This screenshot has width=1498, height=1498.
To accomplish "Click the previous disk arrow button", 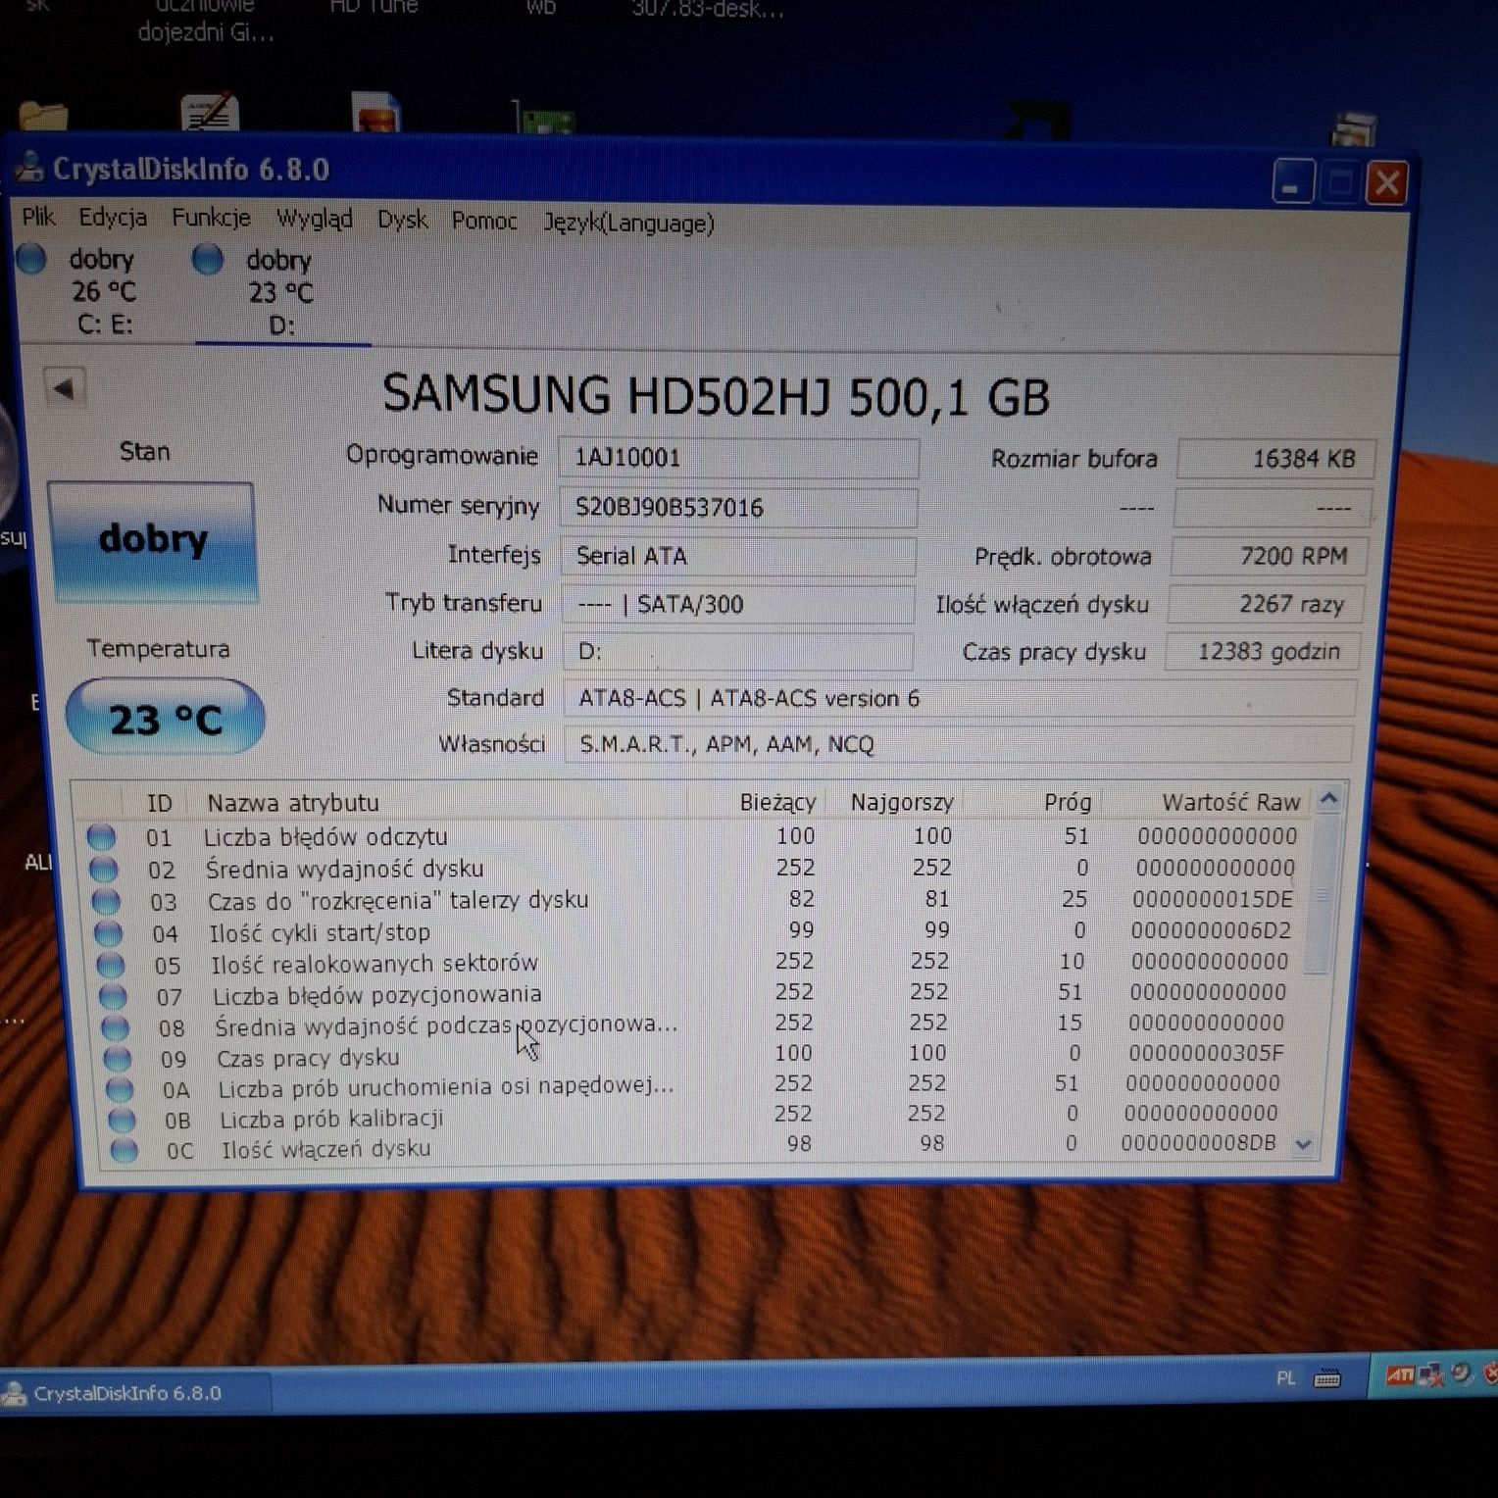I will (65, 389).
